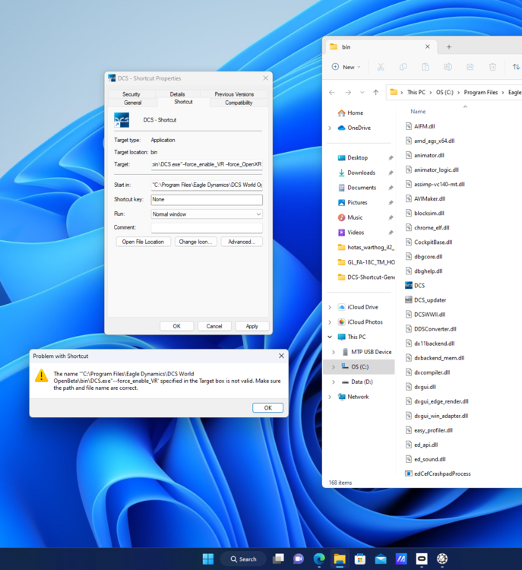Click the Cut icon in Explorer toolbar
This screenshot has width=522, height=570.
(x=381, y=67)
